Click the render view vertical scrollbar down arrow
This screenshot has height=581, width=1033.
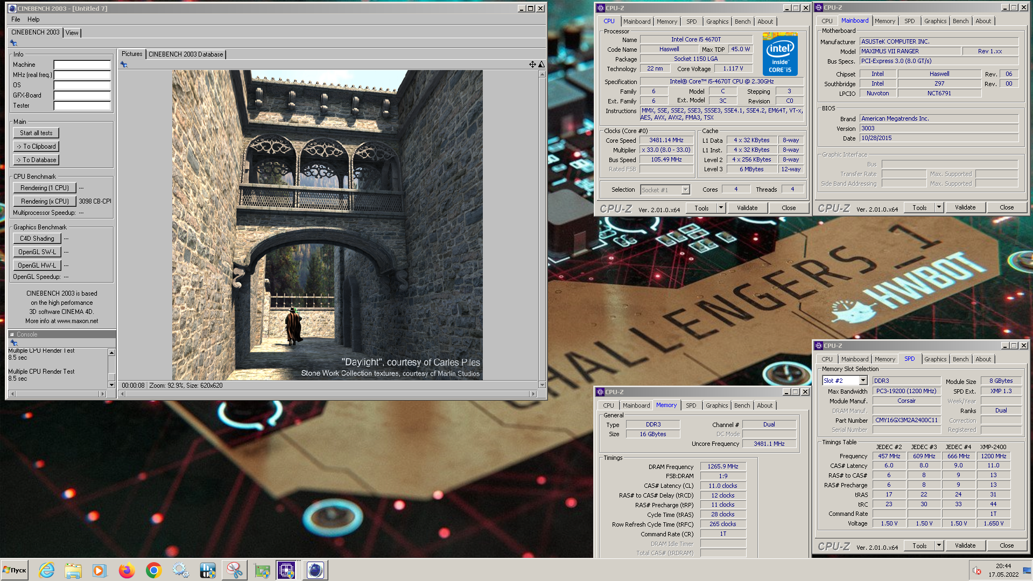coord(542,385)
